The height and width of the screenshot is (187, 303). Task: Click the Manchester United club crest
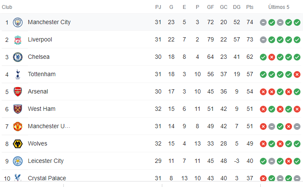tap(18, 126)
